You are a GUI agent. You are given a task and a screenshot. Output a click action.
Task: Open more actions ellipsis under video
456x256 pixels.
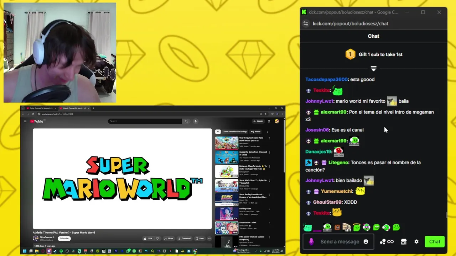tap(209, 239)
